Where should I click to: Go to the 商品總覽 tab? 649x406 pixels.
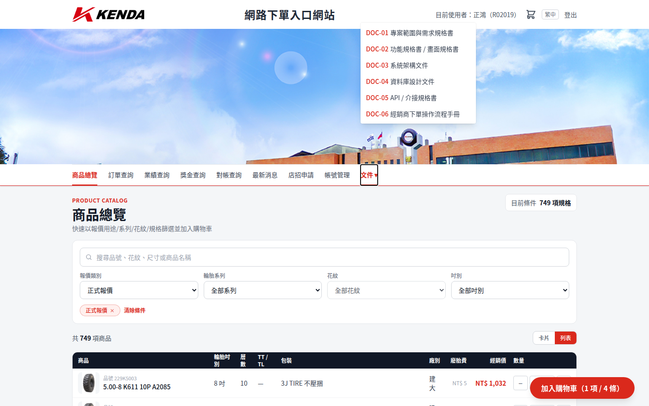click(x=85, y=175)
